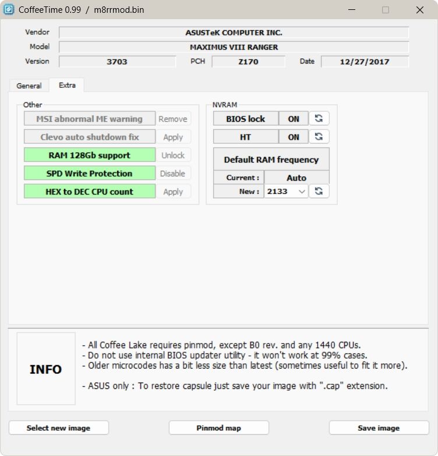Click the Model field MAXIMUS VIII RANGER
This screenshot has height=456, width=438.
(x=234, y=47)
